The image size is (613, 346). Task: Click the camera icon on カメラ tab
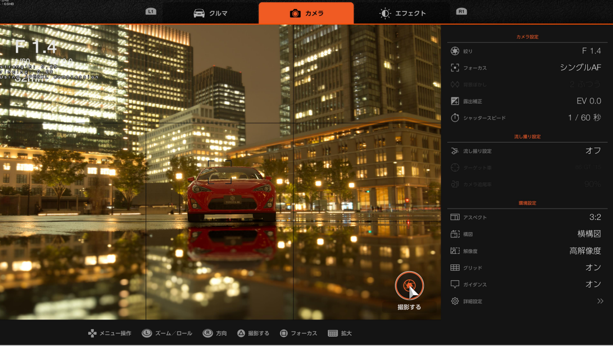coord(295,13)
